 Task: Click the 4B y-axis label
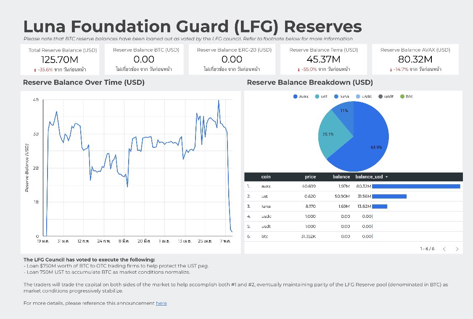tap(36, 100)
